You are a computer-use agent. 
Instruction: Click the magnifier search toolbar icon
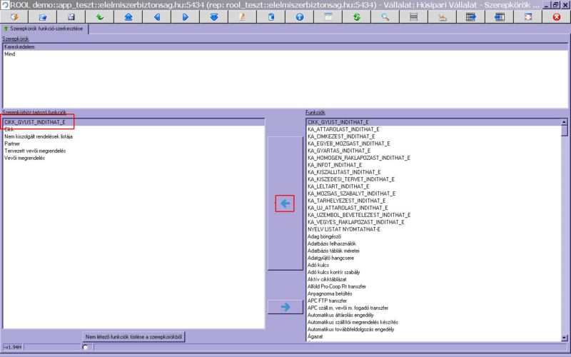point(385,16)
